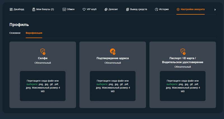Screen dimensions: 224x119
Task: Click the shop icon beside Обмен
Action: 64,9
